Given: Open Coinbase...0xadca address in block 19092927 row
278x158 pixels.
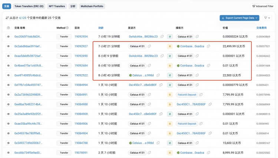Looking at the screenshot, I should 192,46.
